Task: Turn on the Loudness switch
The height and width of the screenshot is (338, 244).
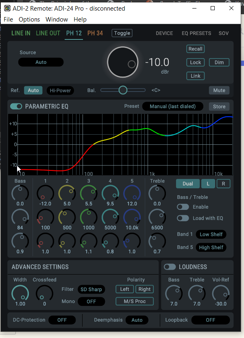Action: click(170, 267)
